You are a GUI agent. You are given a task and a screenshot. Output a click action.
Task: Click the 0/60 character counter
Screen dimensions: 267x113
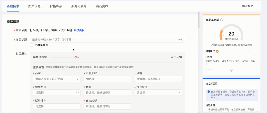[181, 40]
